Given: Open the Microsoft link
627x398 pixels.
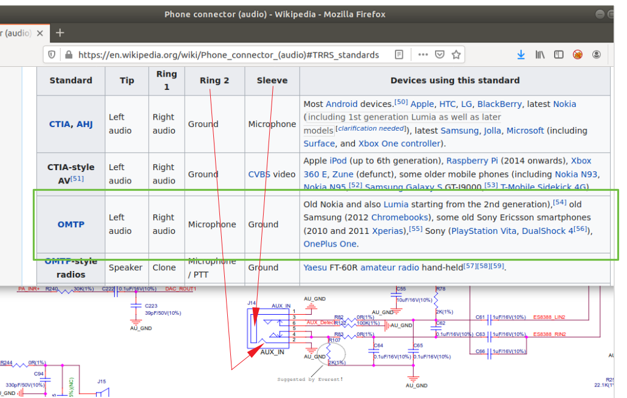Looking at the screenshot, I should [525, 131].
